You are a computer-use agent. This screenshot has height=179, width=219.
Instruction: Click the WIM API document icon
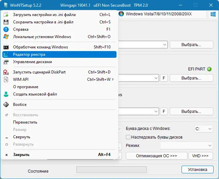pyautogui.click(x=6, y=79)
